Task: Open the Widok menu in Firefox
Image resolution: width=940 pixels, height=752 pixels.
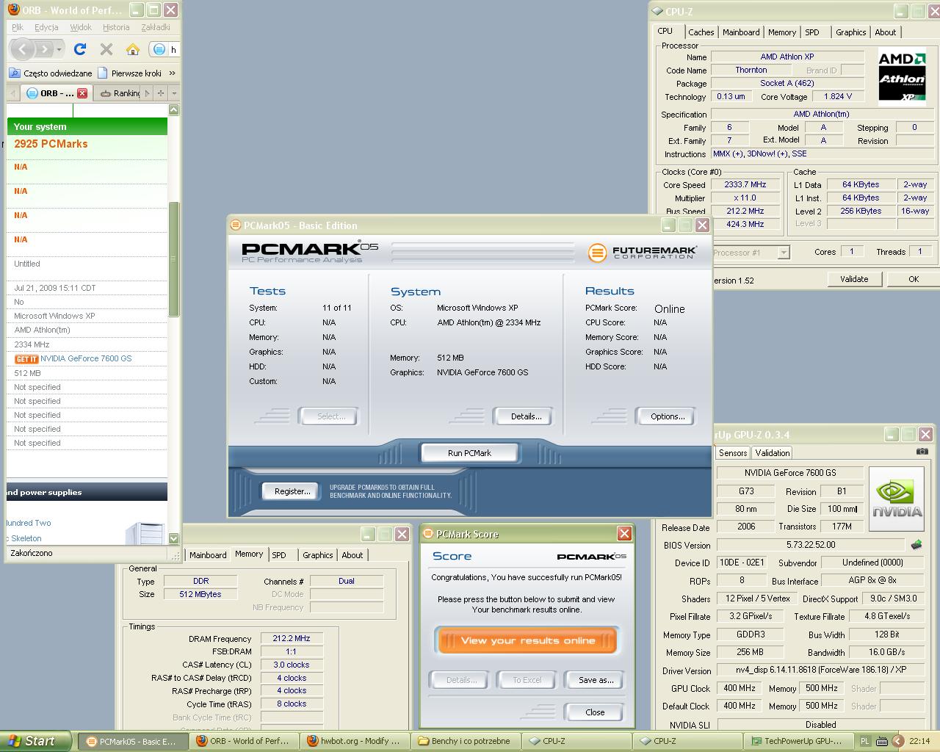Action: tap(81, 27)
